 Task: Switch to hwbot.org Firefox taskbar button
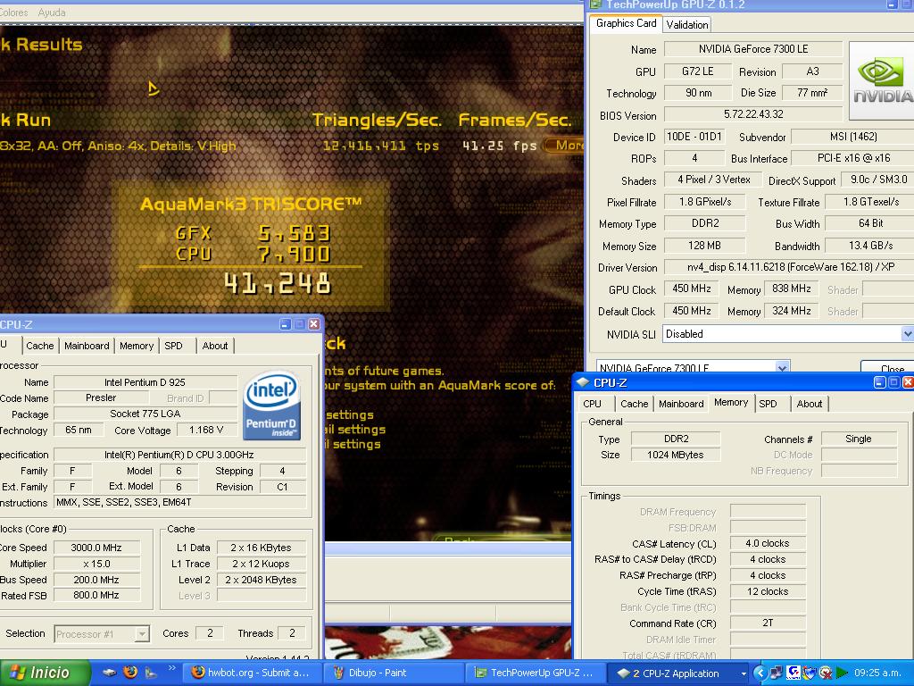click(251, 673)
